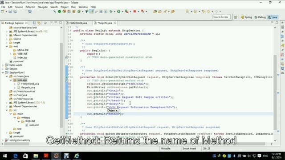Click the New file toolbar icon
Screen dimensions: 285x160
(x=3, y=12)
